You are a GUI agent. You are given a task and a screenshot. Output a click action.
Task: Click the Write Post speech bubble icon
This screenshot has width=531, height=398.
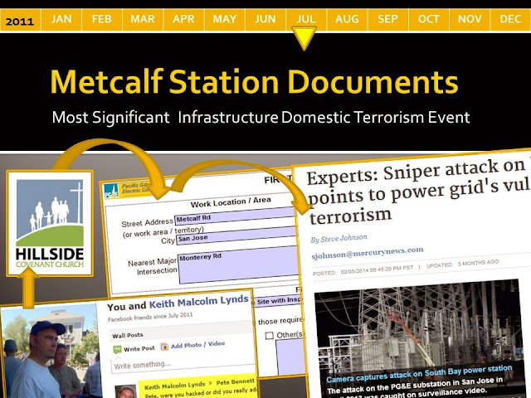coord(117,350)
